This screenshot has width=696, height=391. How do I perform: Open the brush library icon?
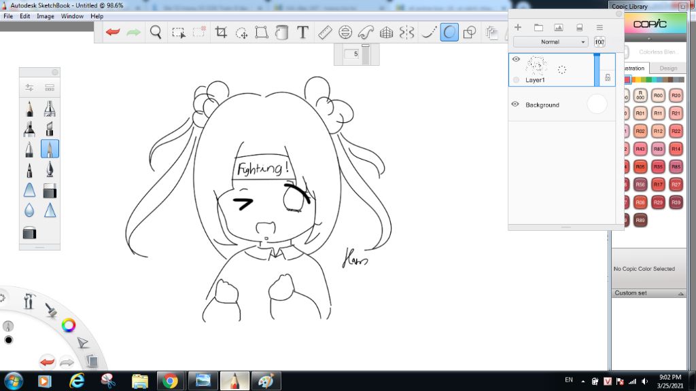click(x=50, y=88)
